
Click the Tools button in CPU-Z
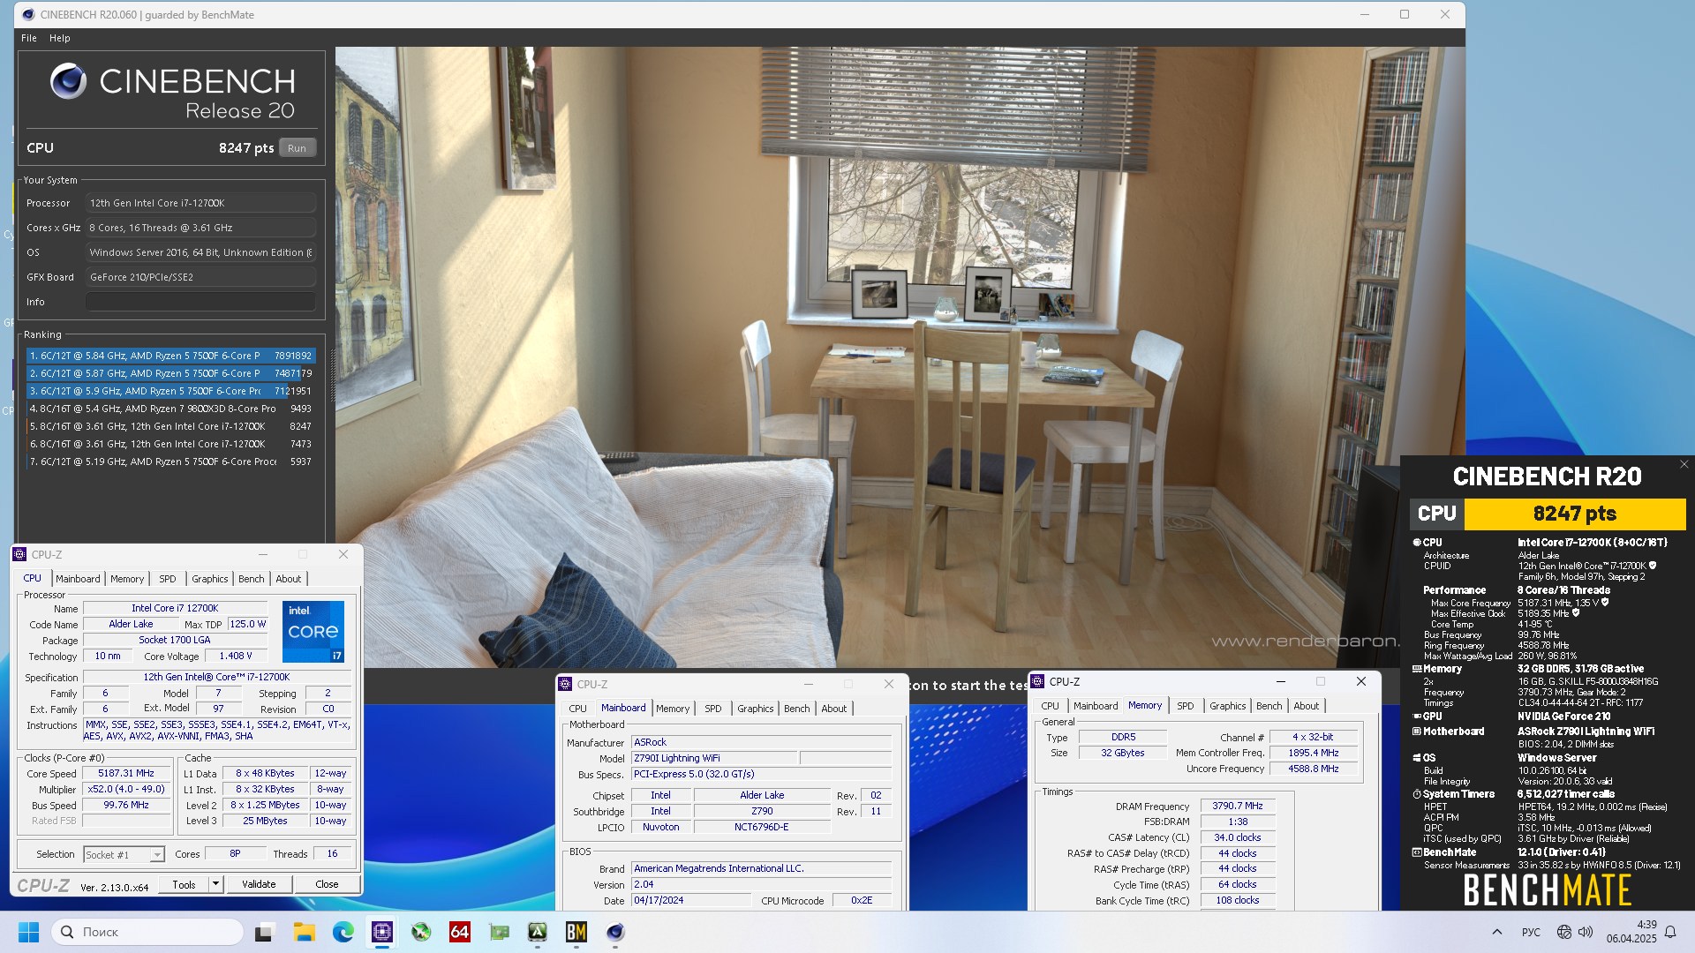pyautogui.click(x=184, y=884)
